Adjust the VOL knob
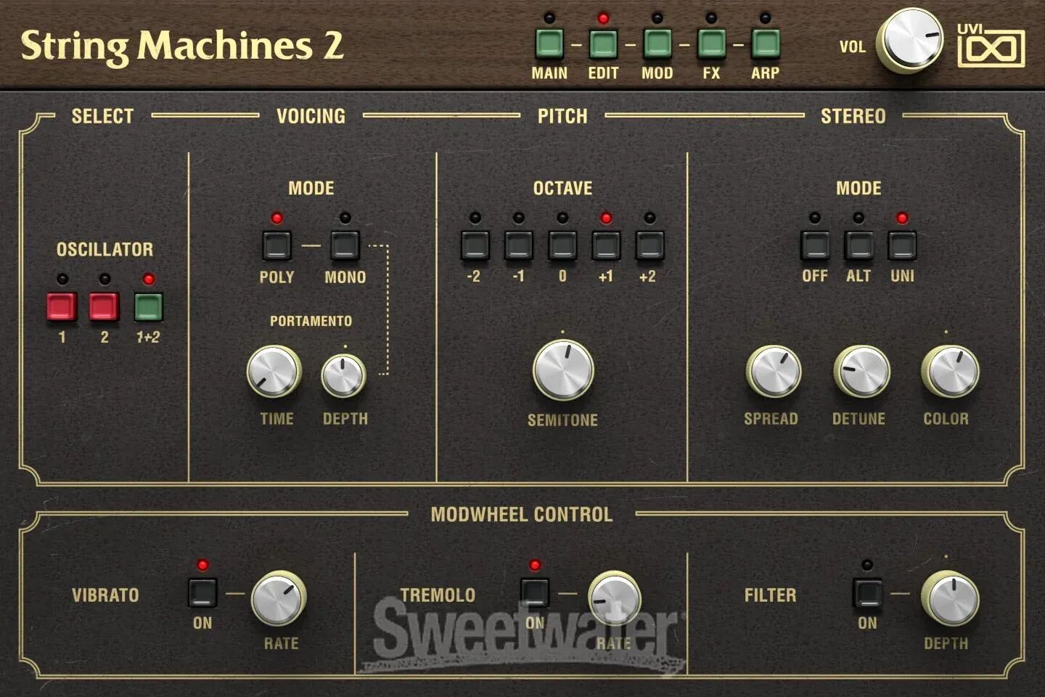 [910, 40]
